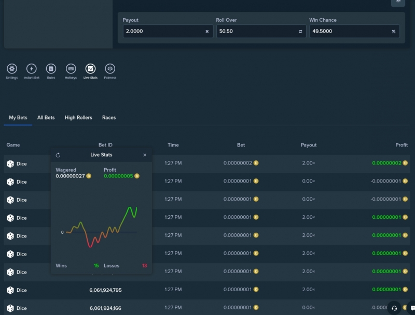Switch to the All Bets tab

46,117
